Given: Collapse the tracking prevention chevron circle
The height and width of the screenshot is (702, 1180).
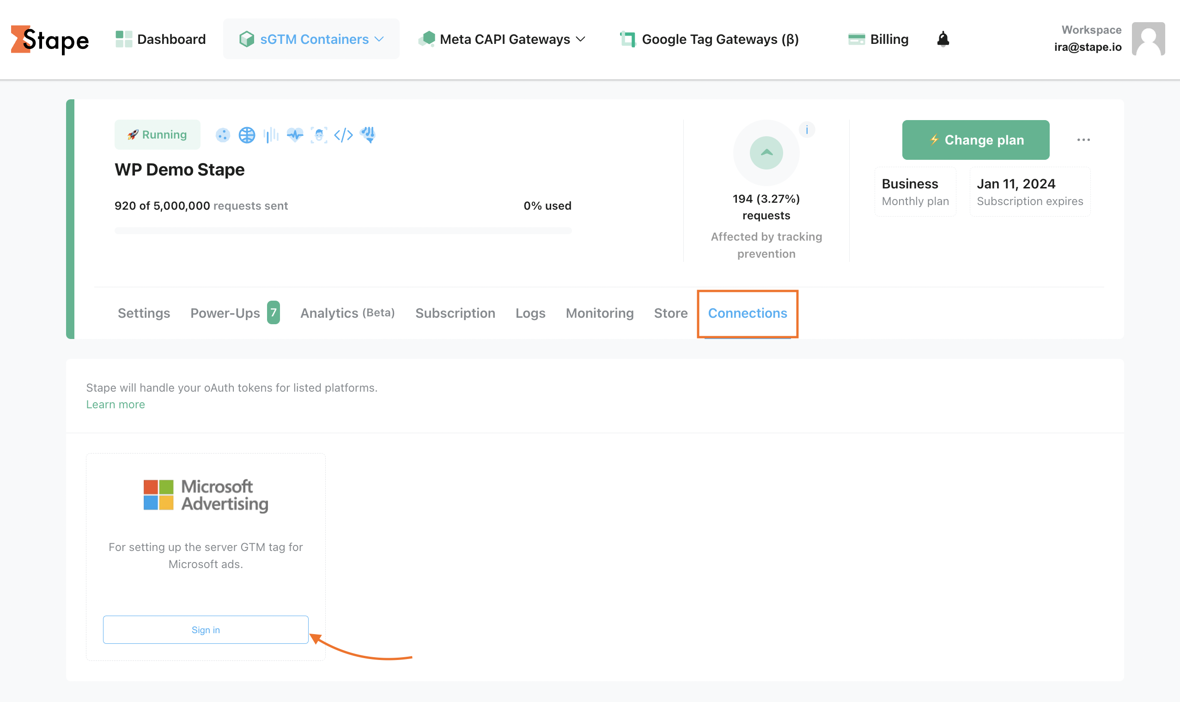Looking at the screenshot, I should (766, 153).
